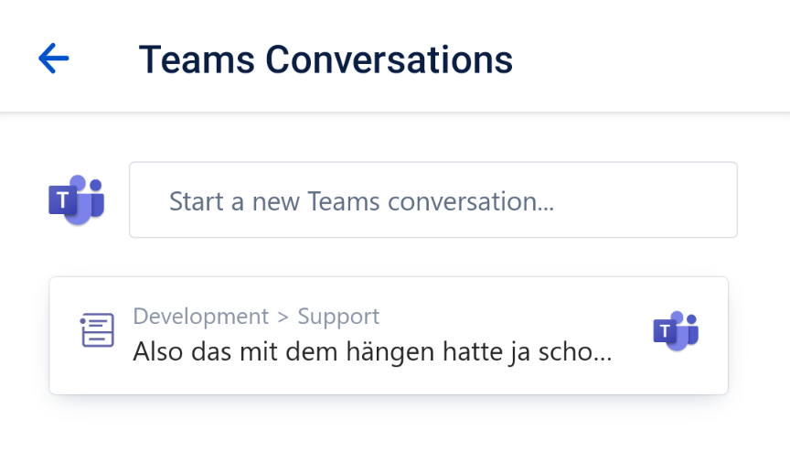Click the Teams logo beside the input

pyautogui.click(x=76, y=199)
